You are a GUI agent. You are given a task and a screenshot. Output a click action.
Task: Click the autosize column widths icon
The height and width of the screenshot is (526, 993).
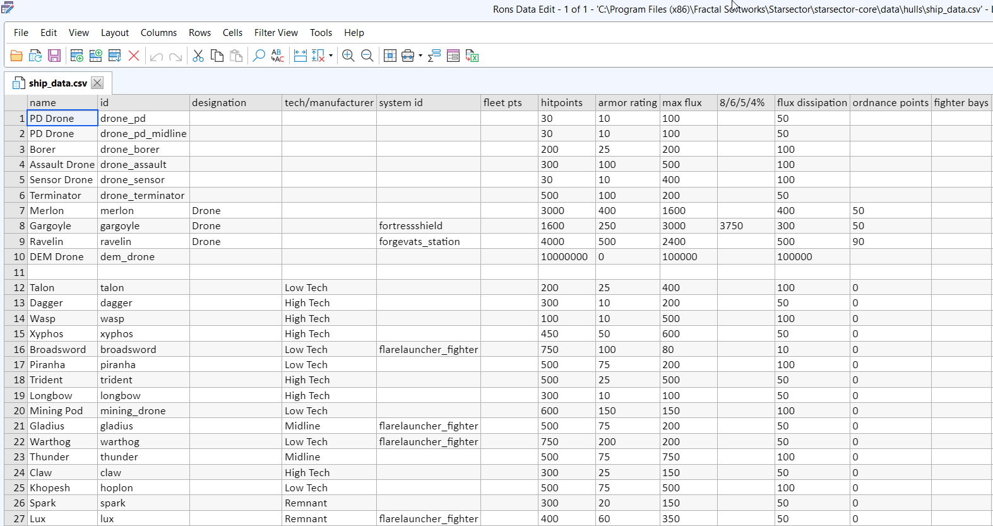tap(300, 56)
